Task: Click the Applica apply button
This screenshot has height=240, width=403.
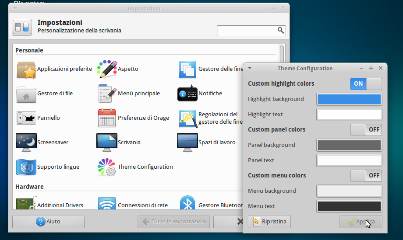Action: [x=361, y=222]
